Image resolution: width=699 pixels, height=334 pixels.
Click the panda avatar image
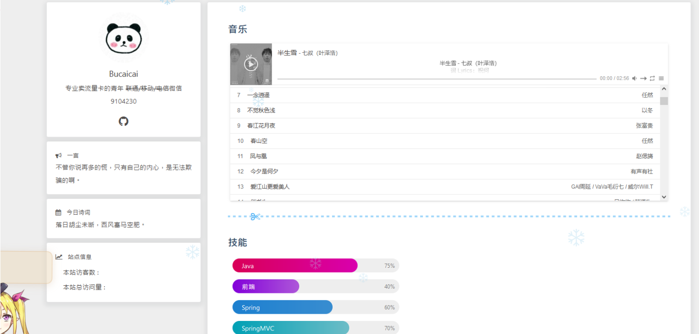pos(123,37)
